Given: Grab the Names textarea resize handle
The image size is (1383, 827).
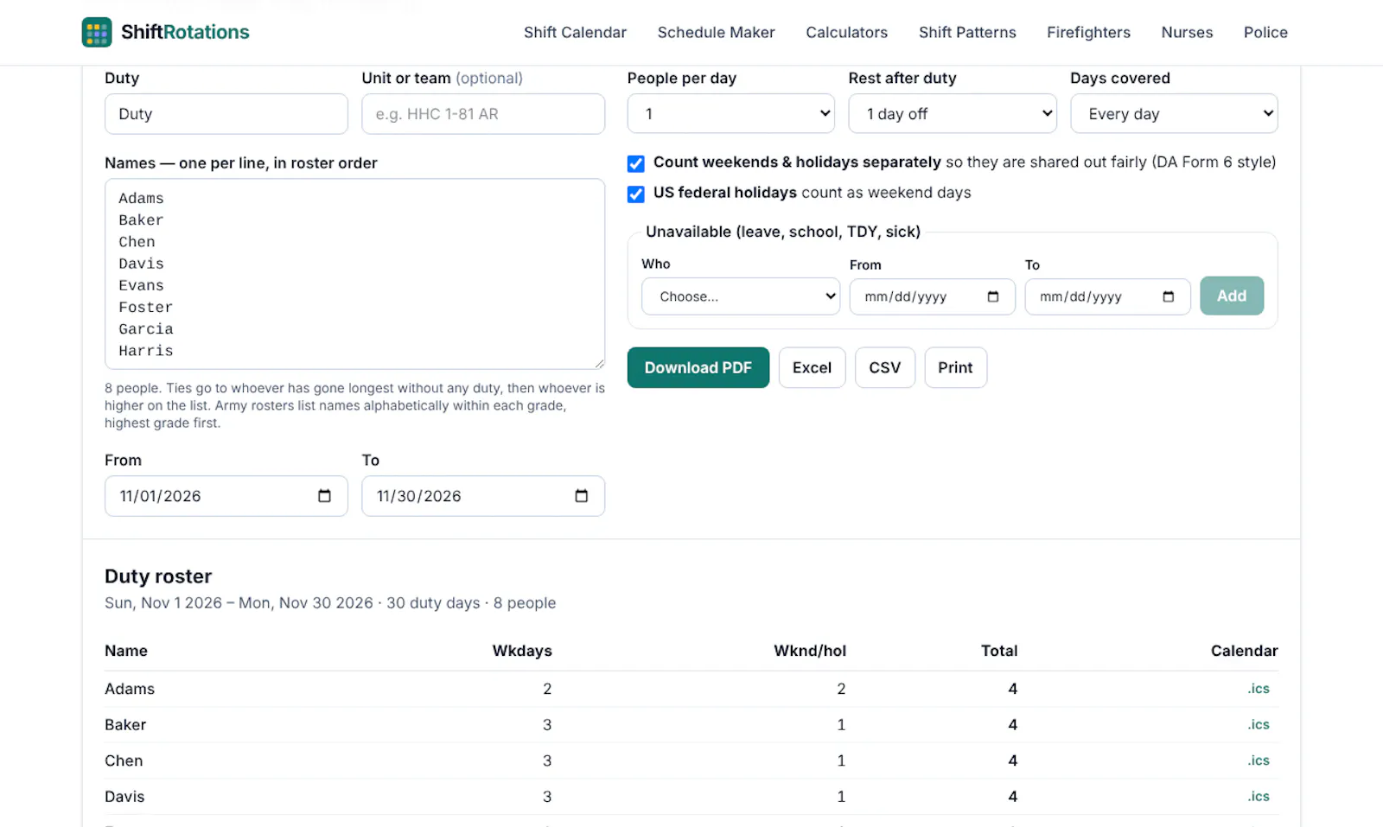Looking at the screenshot, I should [599, 364].
